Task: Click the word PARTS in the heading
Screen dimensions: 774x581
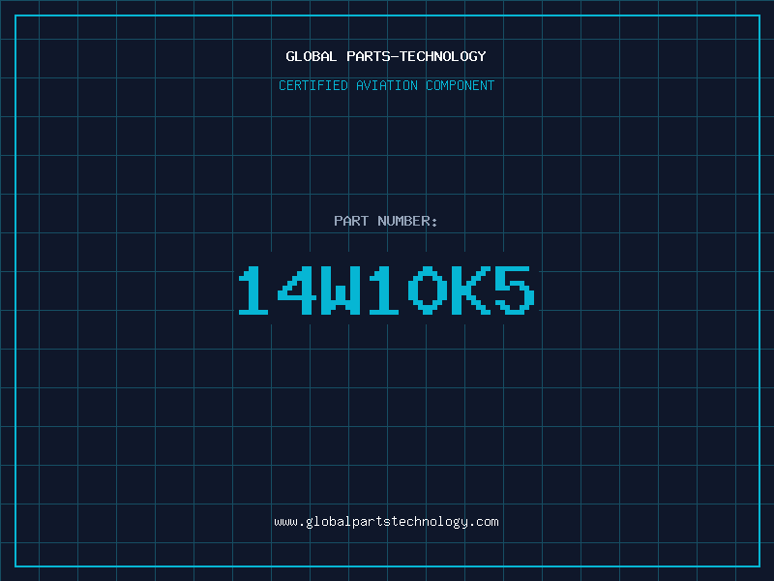Action: (x=369, y=56)
